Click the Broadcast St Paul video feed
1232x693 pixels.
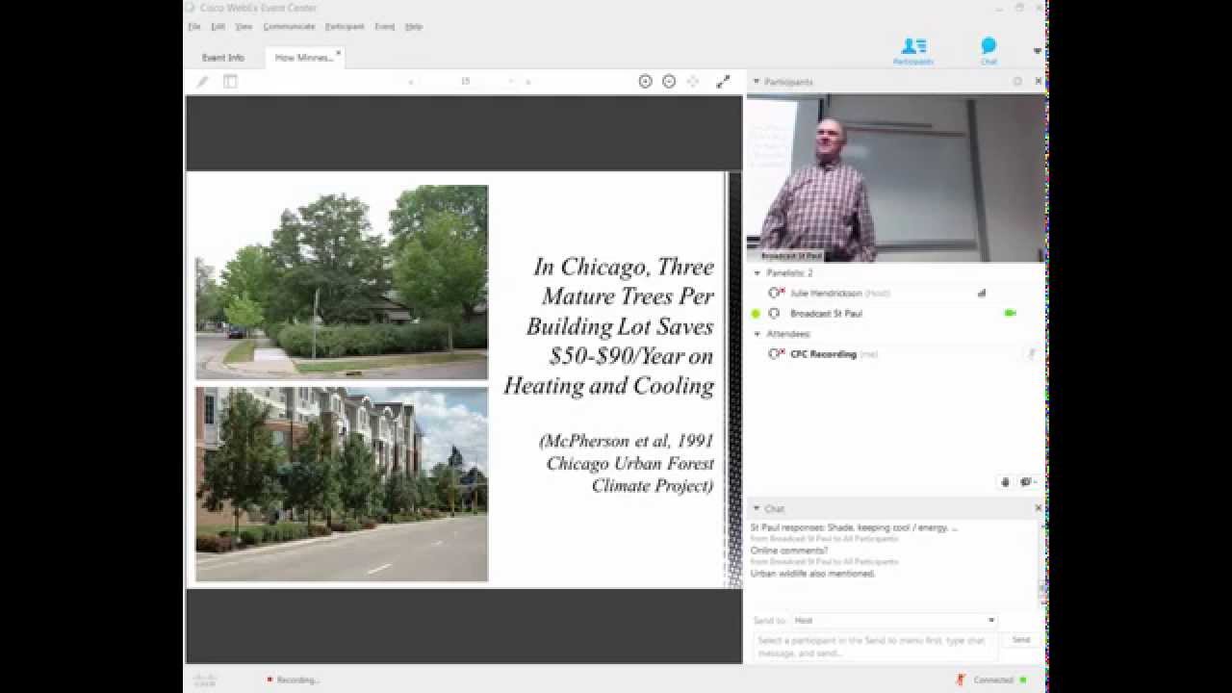(x=896, y=178)
